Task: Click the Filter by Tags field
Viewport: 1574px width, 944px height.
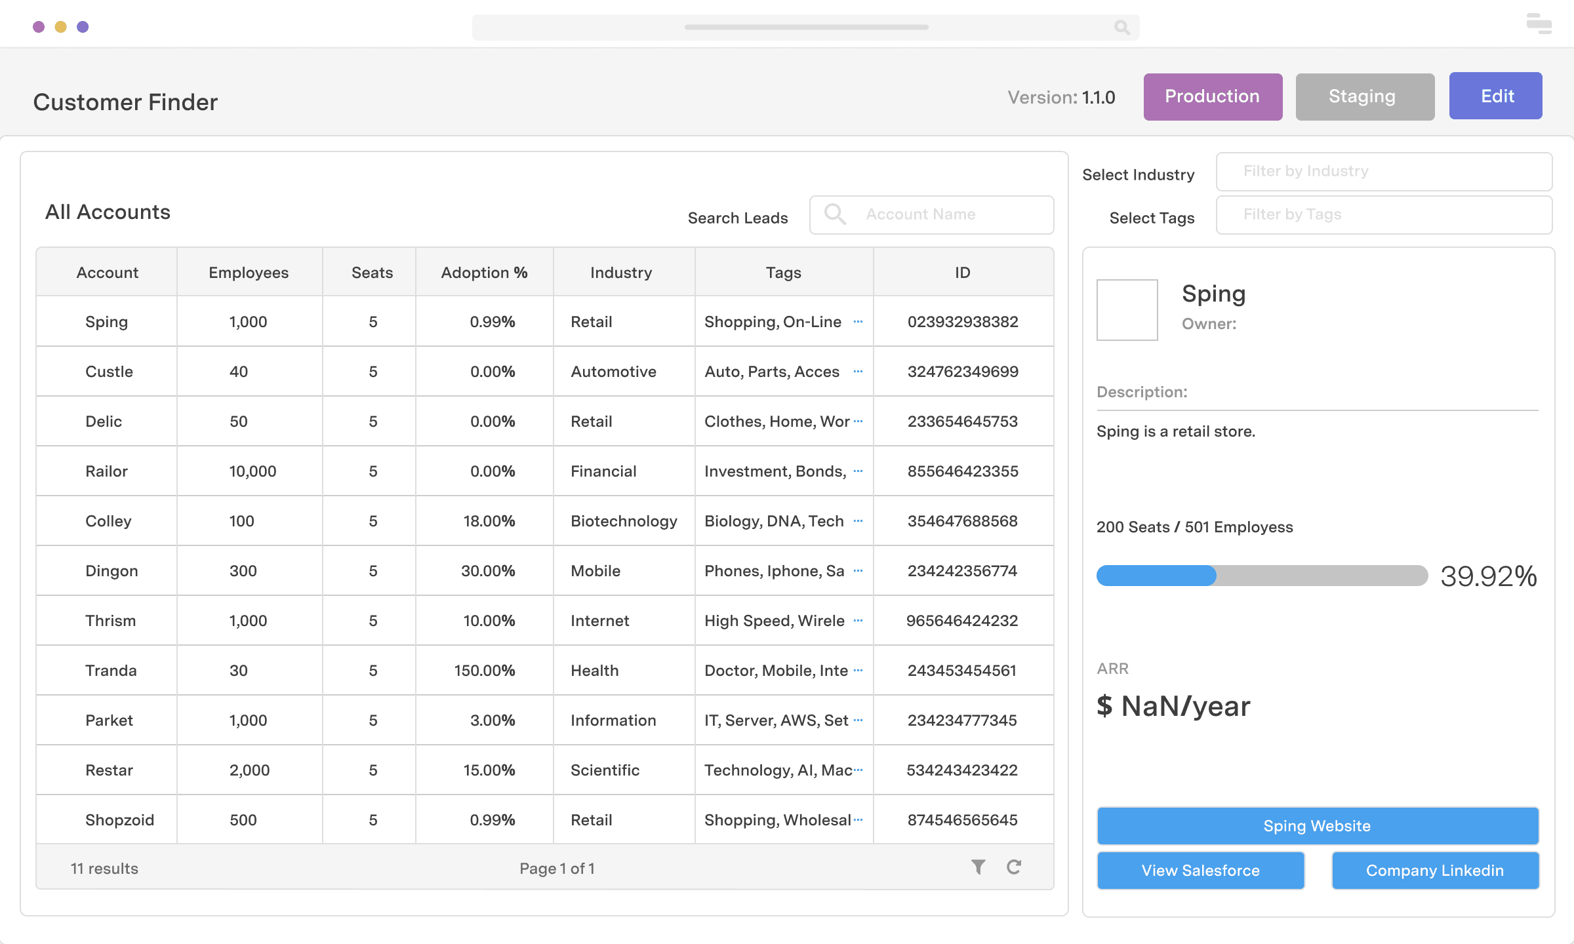Action: coord(1382,214)
